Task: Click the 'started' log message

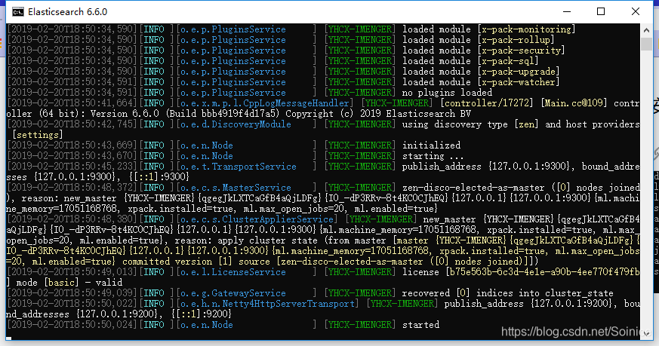Action: [420, 325]
